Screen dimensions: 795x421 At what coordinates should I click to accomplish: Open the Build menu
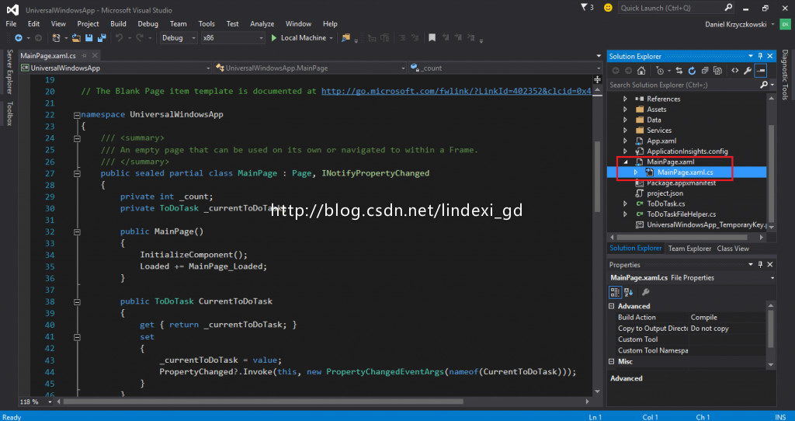pyautogui.click(x=118, y=24)
